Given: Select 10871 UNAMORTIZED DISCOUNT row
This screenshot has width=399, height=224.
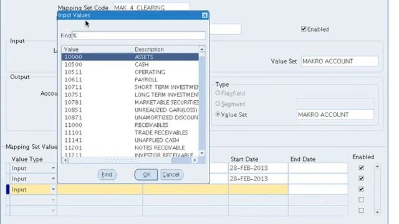Looking at the screenshot, I should click(130, 118).
